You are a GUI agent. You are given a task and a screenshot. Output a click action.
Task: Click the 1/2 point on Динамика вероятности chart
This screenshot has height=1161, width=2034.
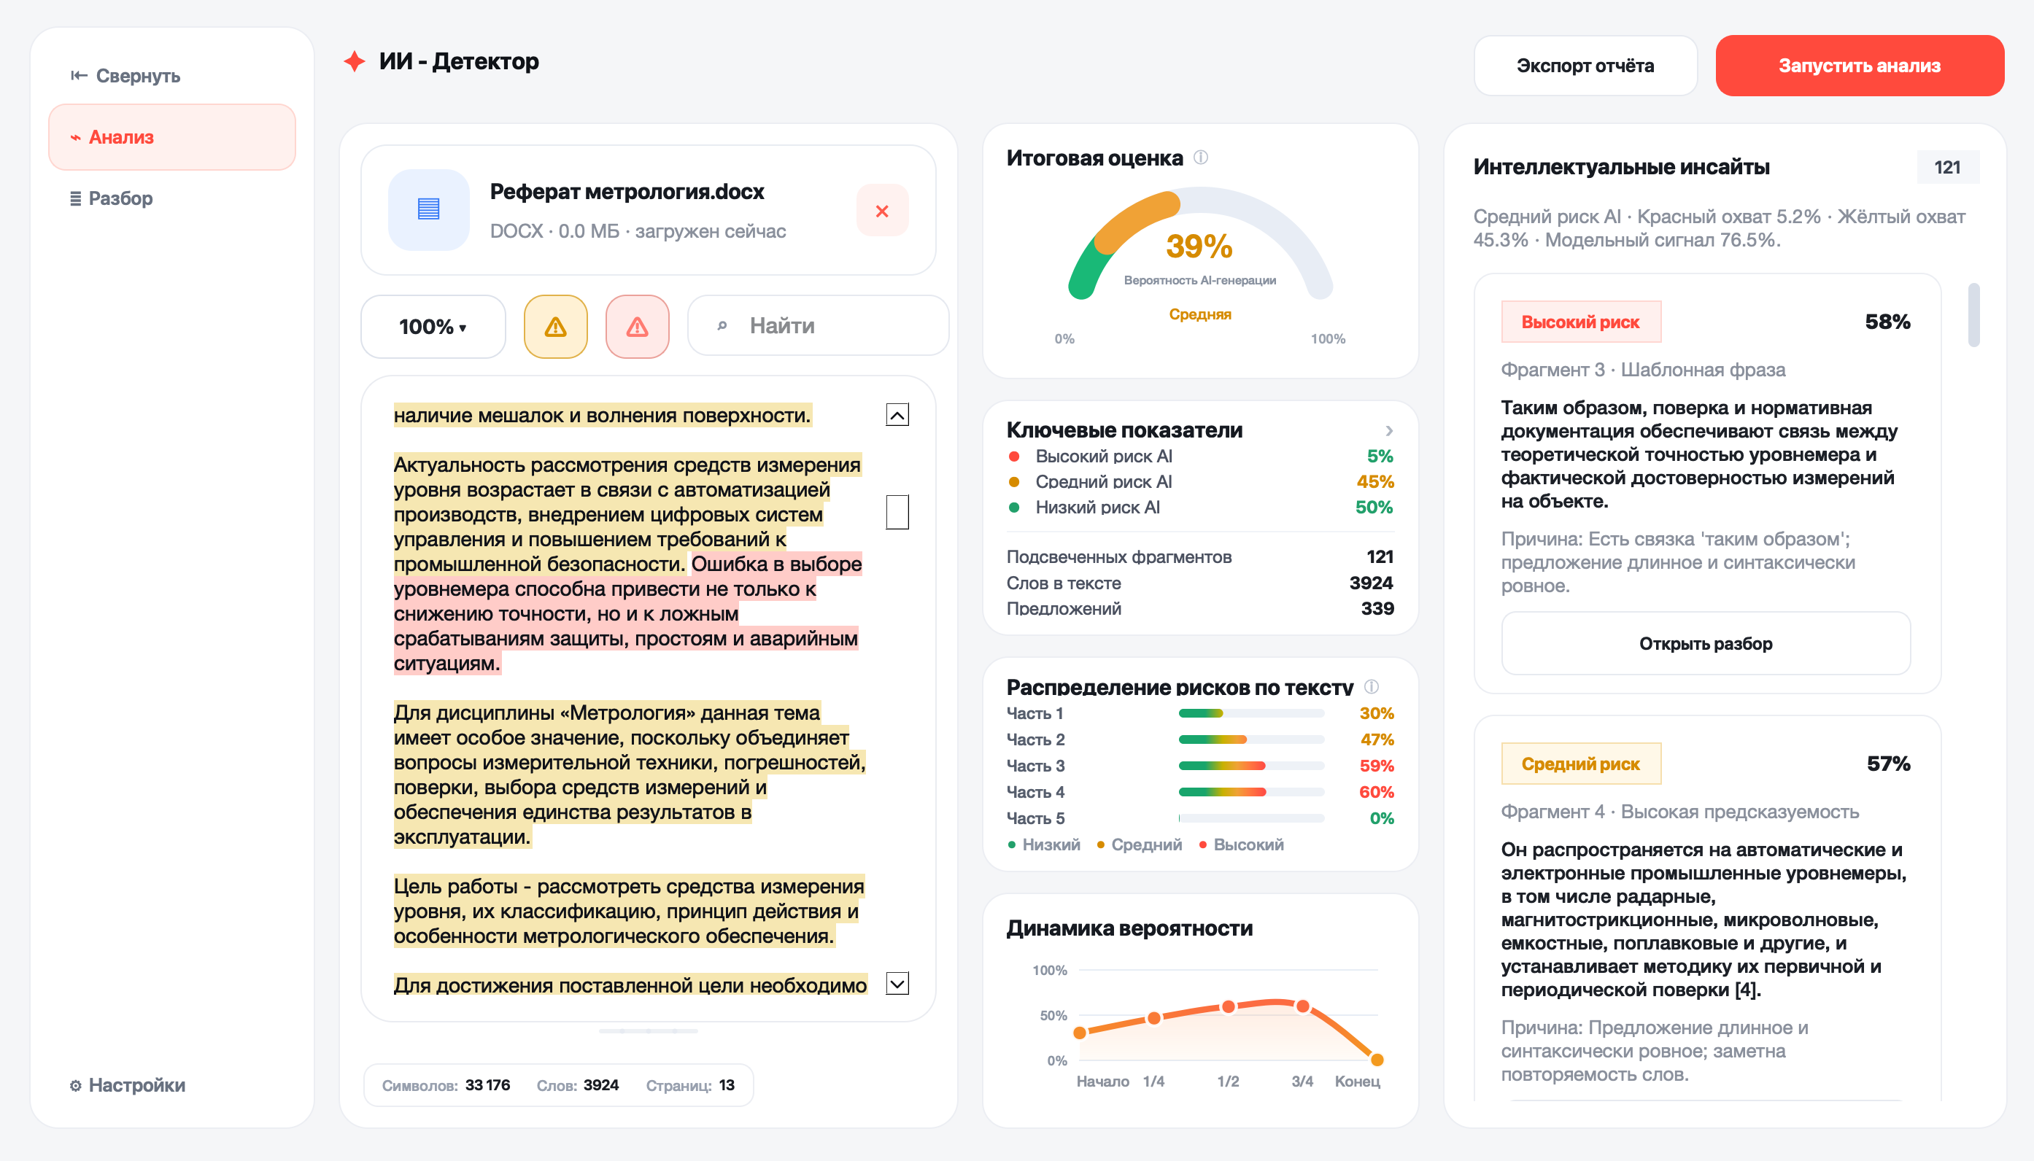pos(1229,1006)
